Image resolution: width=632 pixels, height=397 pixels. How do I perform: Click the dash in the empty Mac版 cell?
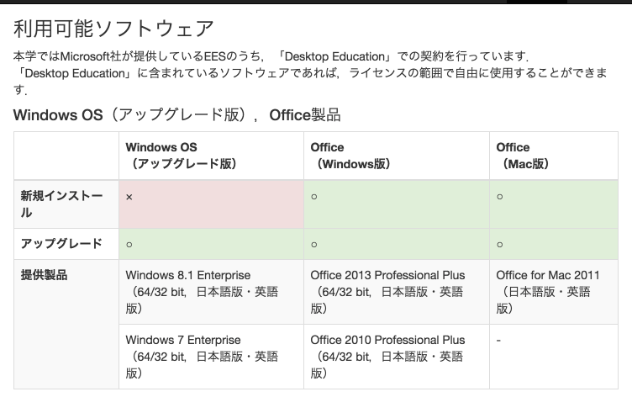tap(499, 340)
